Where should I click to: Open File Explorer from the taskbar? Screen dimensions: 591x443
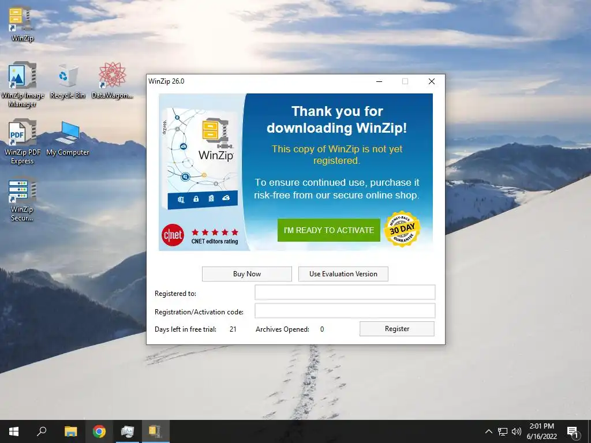click(70, 431)
